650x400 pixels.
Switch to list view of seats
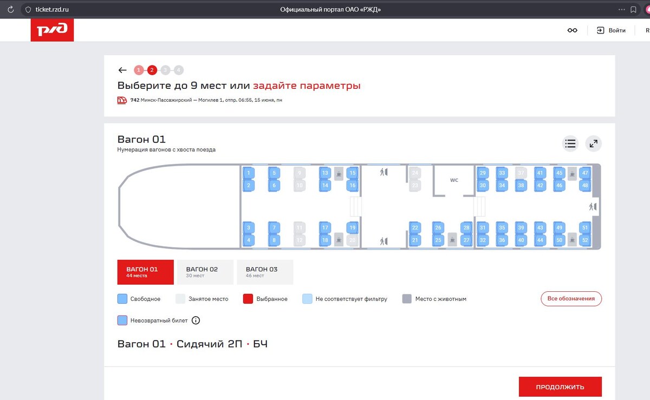coord(570,143)
